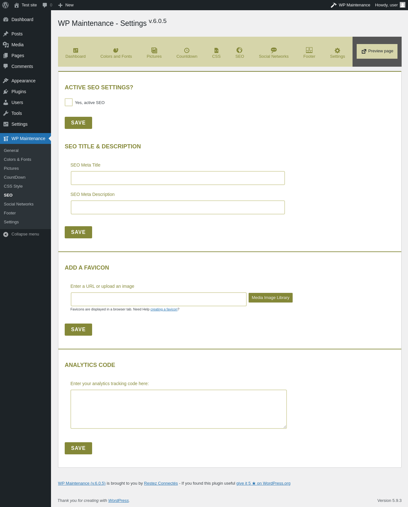
Task: Open the WordPress link in footer
Action: click(x=119, y=501)
